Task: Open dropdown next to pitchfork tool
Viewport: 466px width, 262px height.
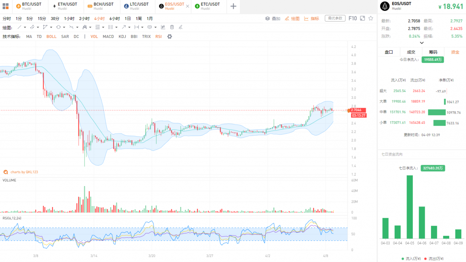Action: 90,27
